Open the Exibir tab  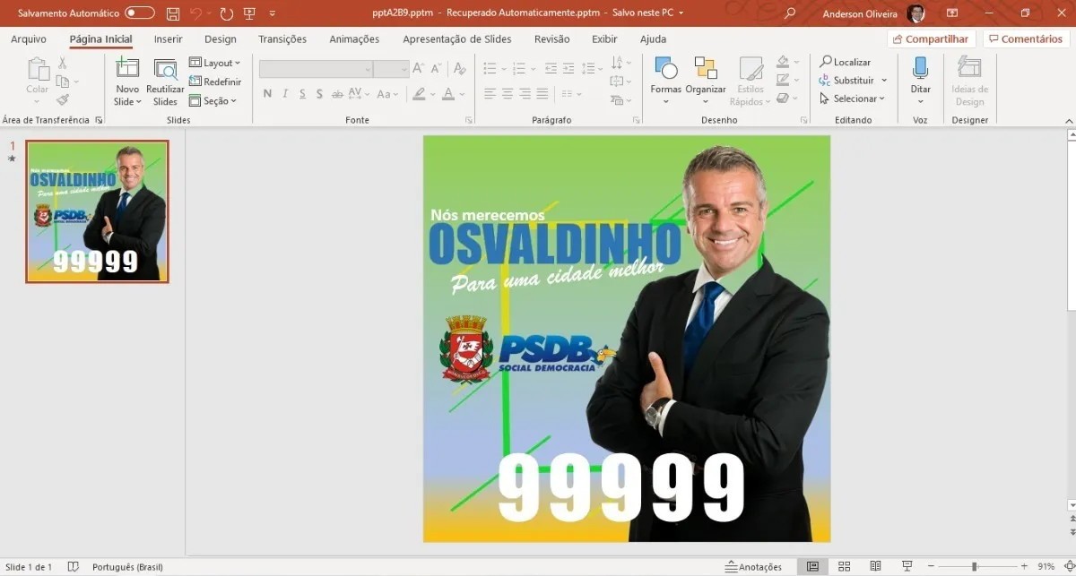pos(604,39)
